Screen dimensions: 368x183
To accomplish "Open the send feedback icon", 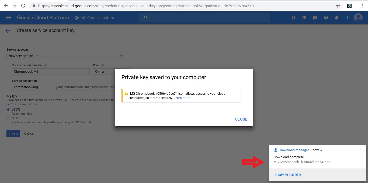I will point(315,17).
